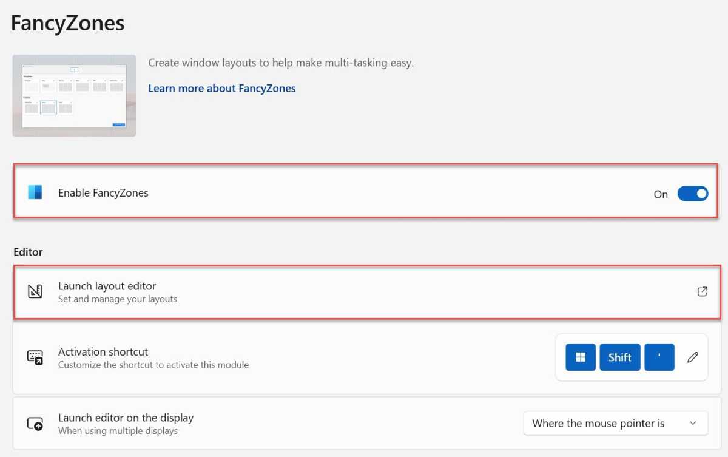This screenshot has height=457, width=728.
Task: Click the Shift key shortcut button
Action: pos(620,357)
